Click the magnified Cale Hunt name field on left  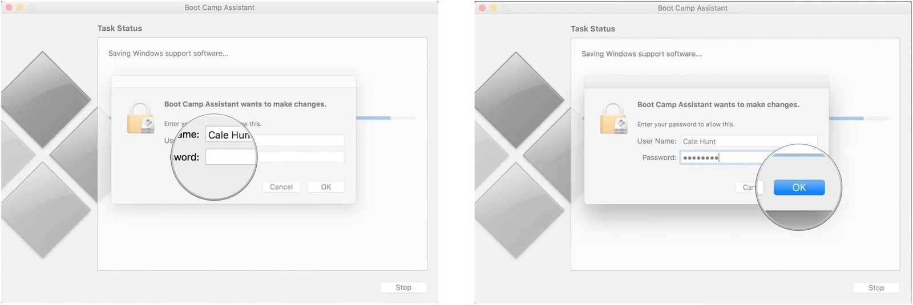[x=229, y=135]
